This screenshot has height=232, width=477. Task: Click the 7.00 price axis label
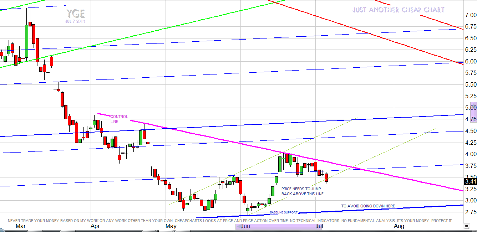click(x=471, y=15)
